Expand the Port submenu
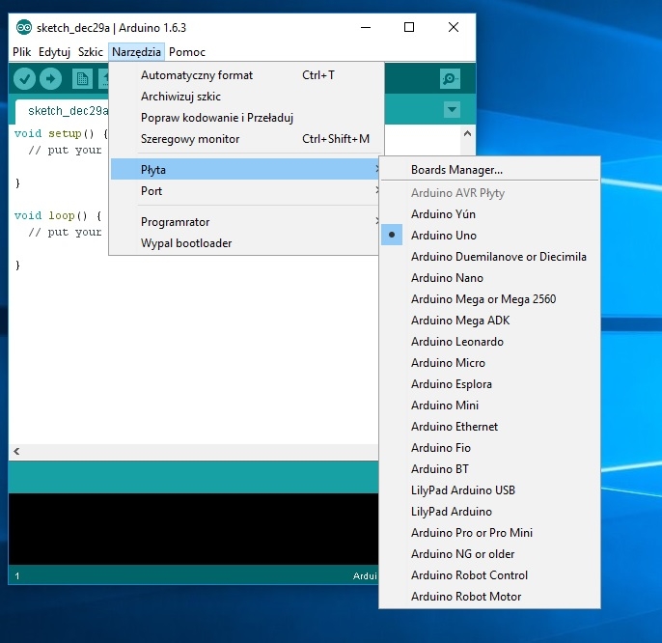 click(246, 191)
